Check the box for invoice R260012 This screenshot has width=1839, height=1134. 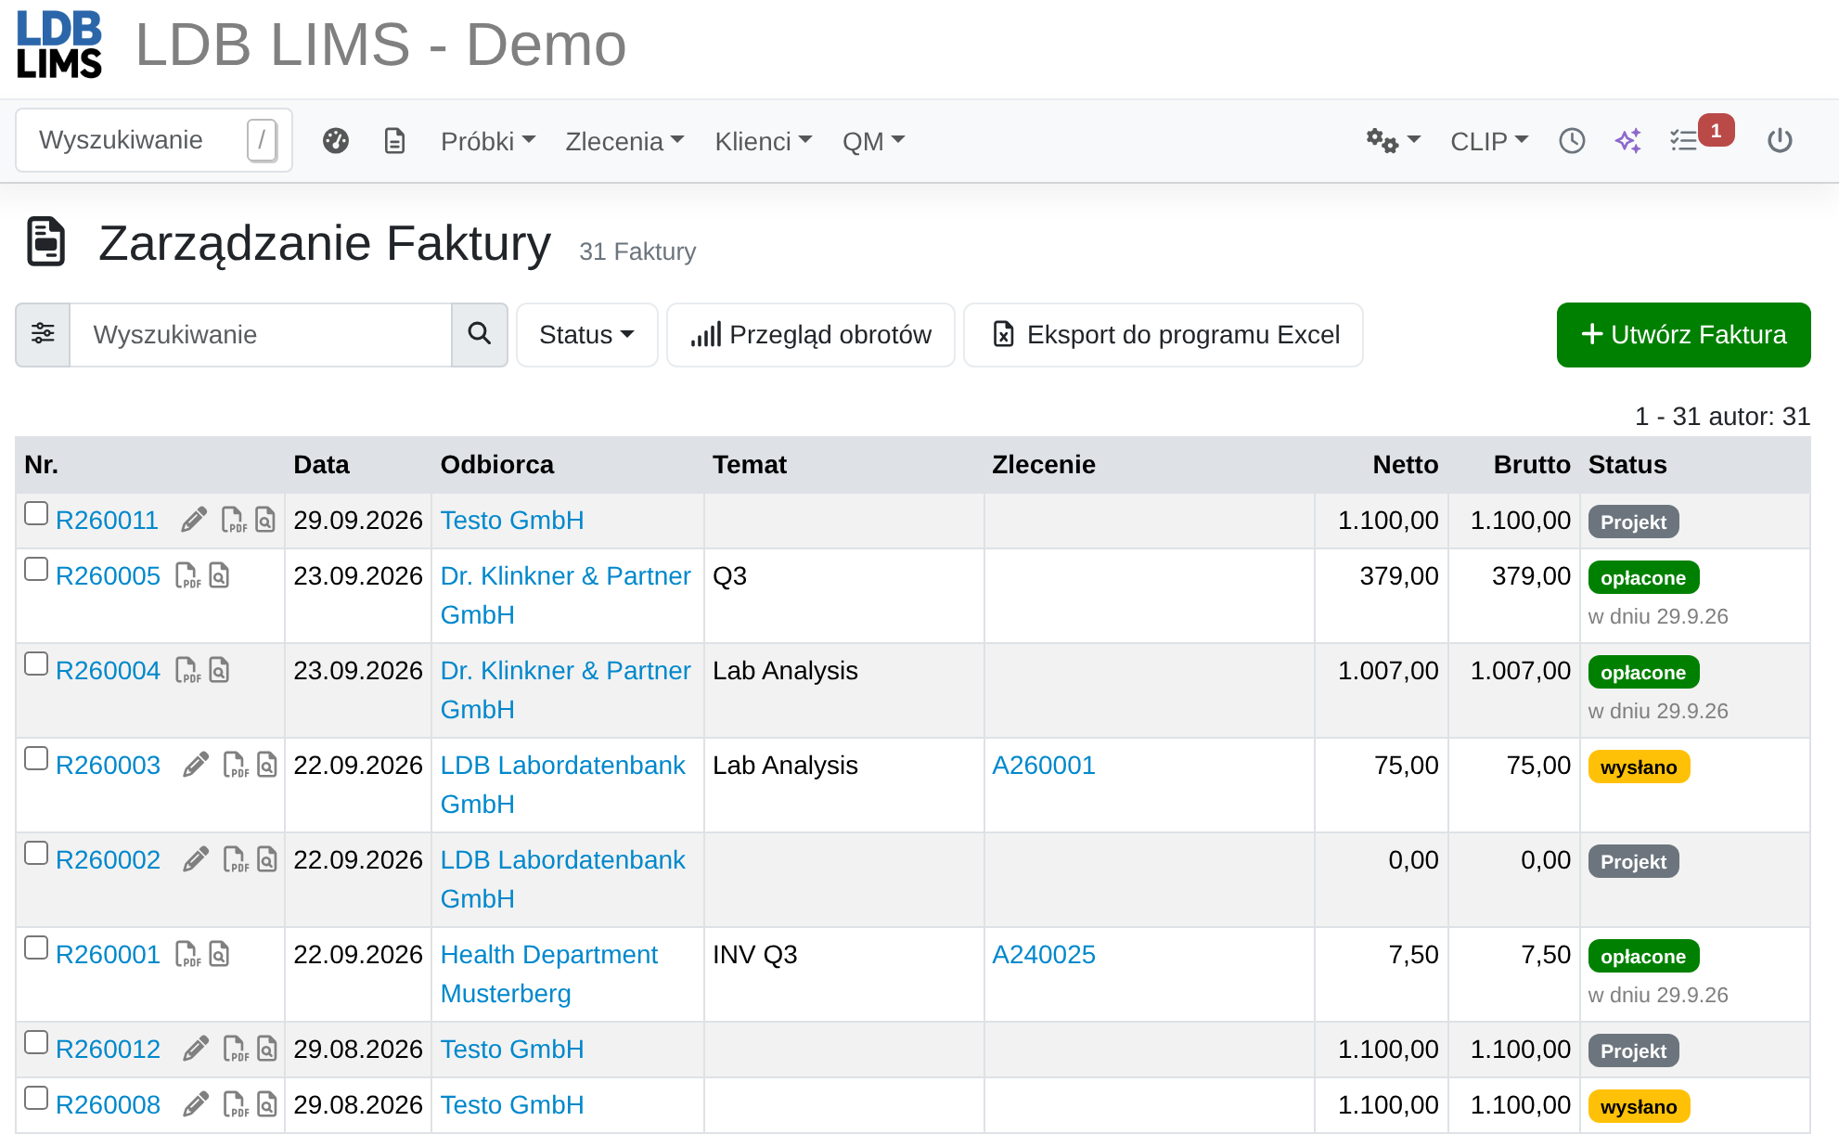click(x=36, y=1042)
